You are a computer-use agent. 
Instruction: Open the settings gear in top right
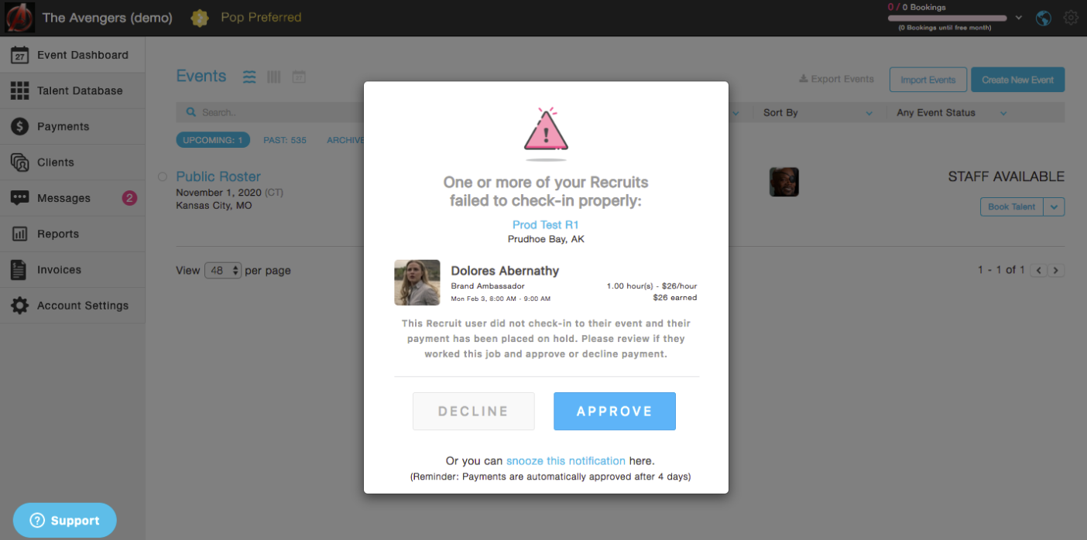[1071, 18]
